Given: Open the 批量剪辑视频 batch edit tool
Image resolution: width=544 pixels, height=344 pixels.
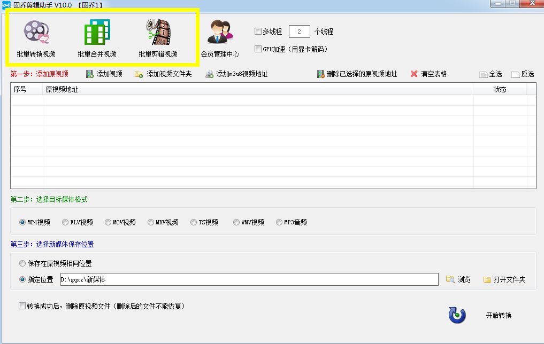Looking at the screenshot, I should point(158,38).
